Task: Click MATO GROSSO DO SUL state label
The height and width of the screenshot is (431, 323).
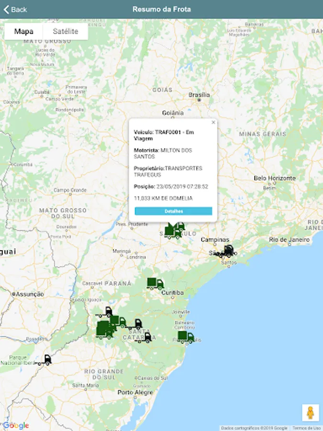Action: pyautogui.click(x=63, y=213)
